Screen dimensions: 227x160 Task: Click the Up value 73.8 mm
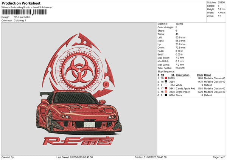pos(180,44)
